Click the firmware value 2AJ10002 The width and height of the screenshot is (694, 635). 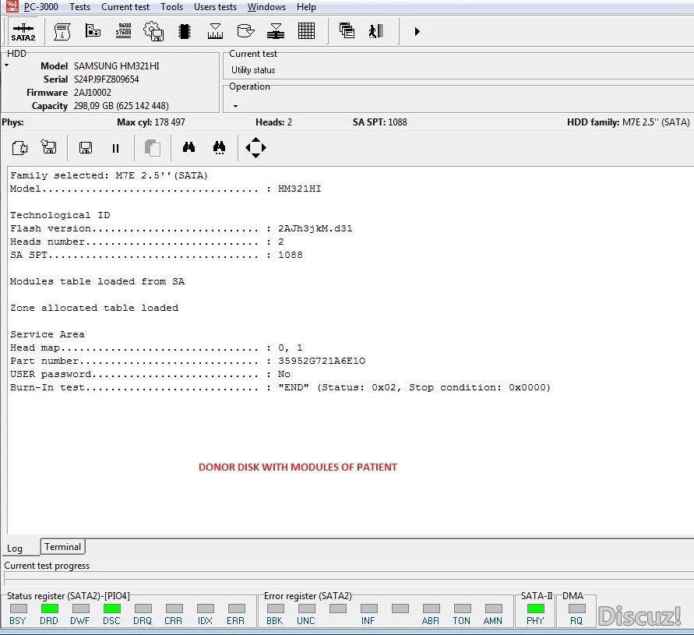pyautogui.click(x=93, y=93)
